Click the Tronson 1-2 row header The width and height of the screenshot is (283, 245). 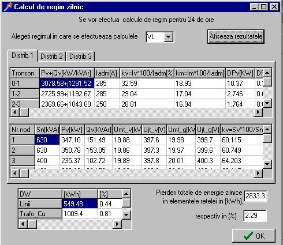[x=25, y=94]
